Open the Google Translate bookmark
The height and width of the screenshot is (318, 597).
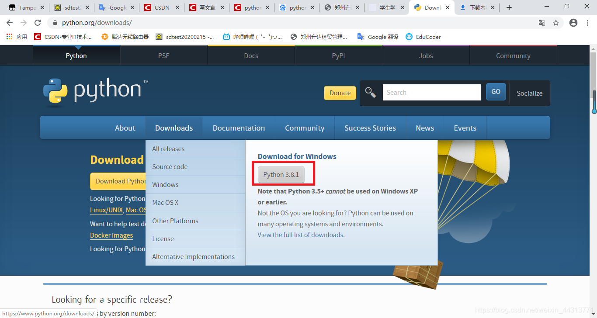[x=378, y=37]
